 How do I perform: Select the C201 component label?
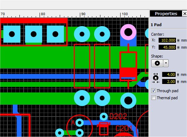coord(124,129)
